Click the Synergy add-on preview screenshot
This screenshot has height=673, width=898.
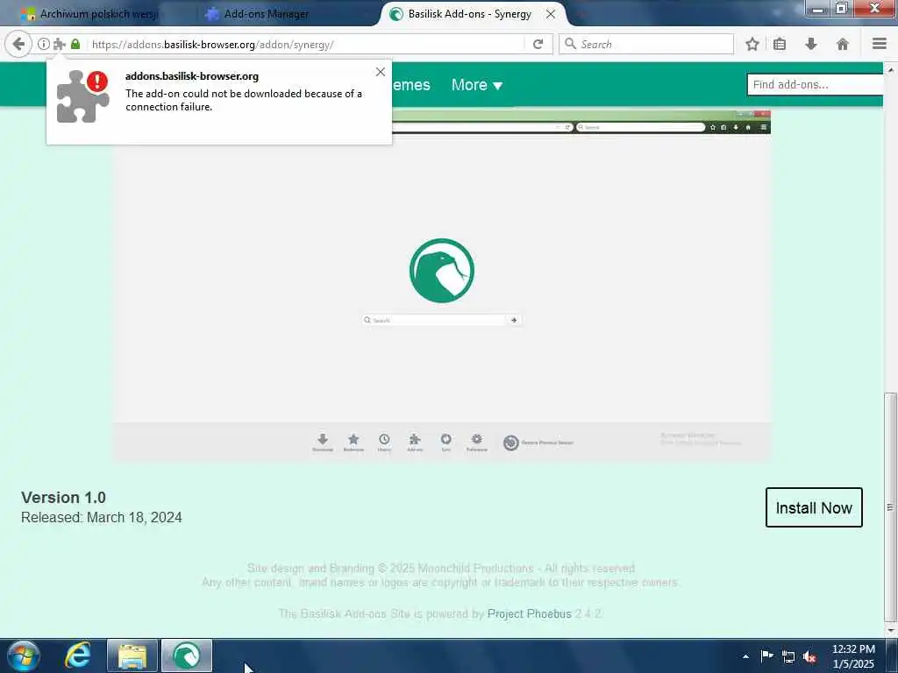click(x=442, y=287)
